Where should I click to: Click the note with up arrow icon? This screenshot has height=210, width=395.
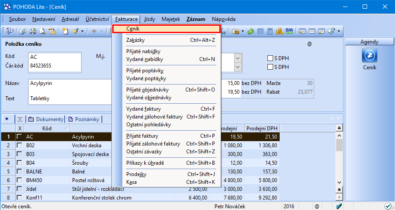[x=322, y=31]
